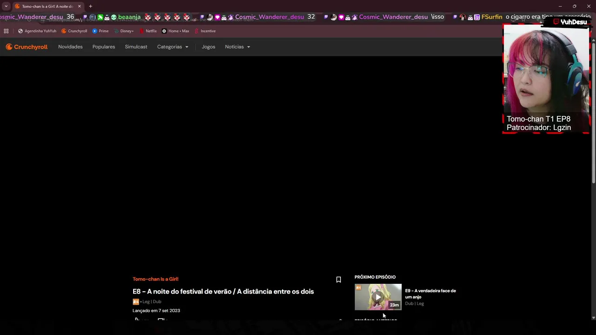Click the Crunchyroll logo in the site header
The height and width of the screenshot is (335, 596).
tap(27, 47)
